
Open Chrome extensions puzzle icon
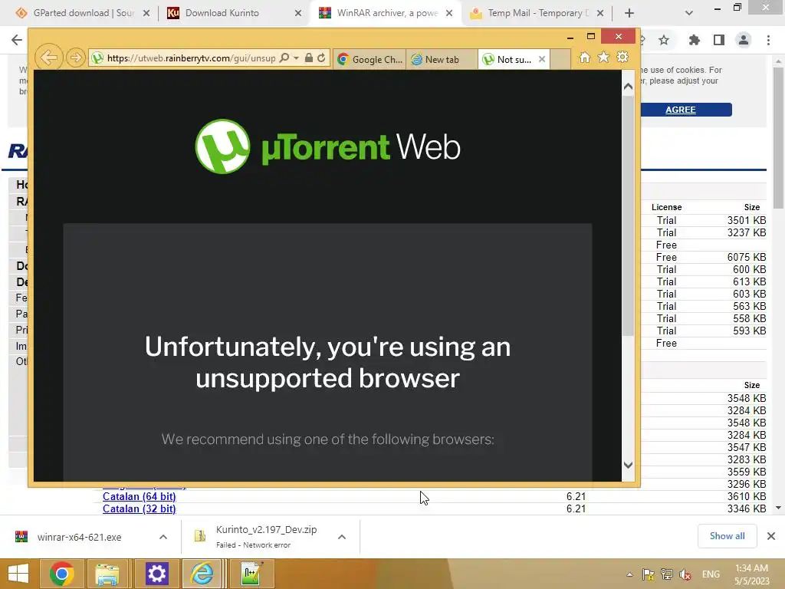(x=695, y=40)
